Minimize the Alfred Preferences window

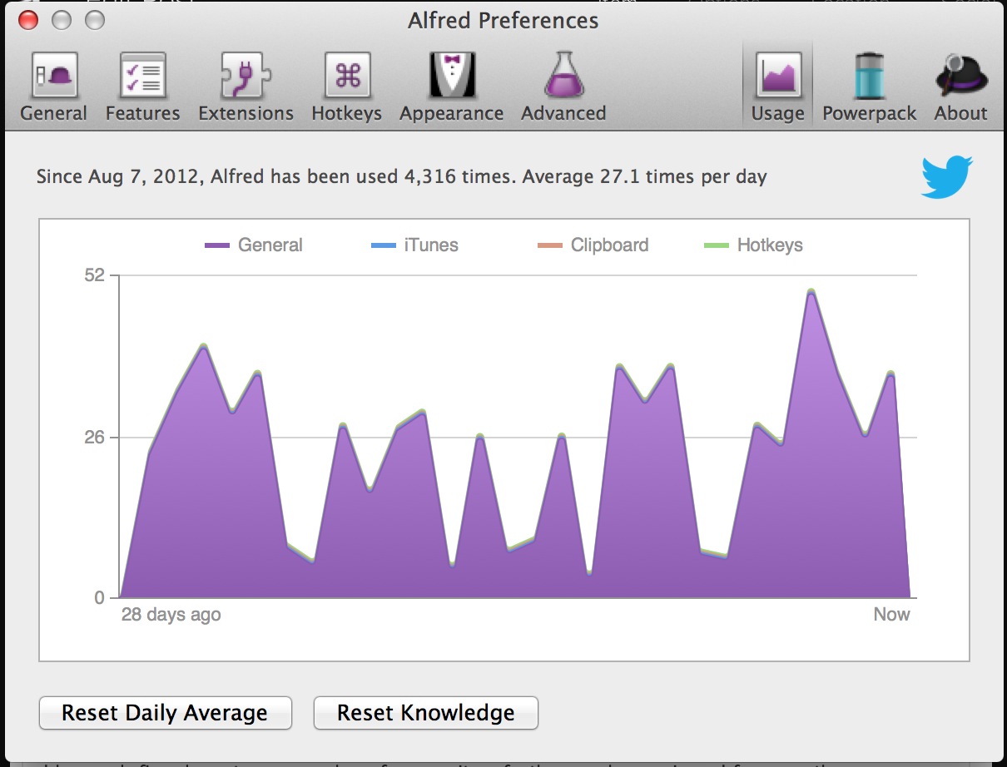[x=62, y=20]
